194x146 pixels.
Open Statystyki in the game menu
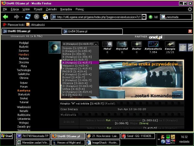coord(24,94)
